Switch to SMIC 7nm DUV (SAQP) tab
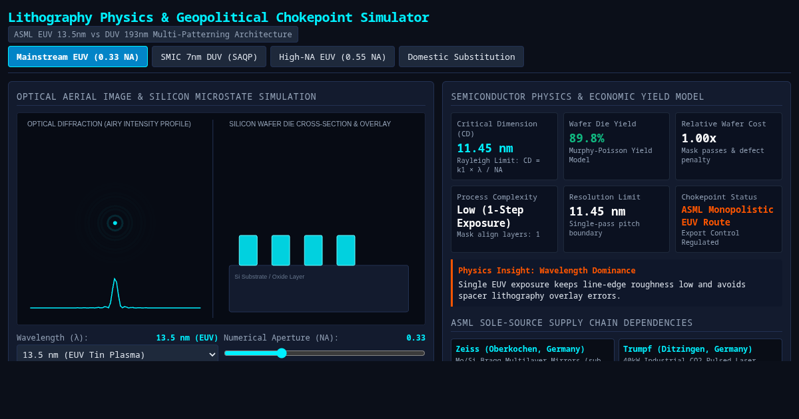Image resolution: width=799 pixels, height=419 pixels. click(209, 57)
